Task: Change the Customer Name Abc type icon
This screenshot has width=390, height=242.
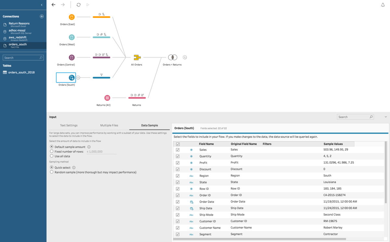Action: [x=191, y=228]
